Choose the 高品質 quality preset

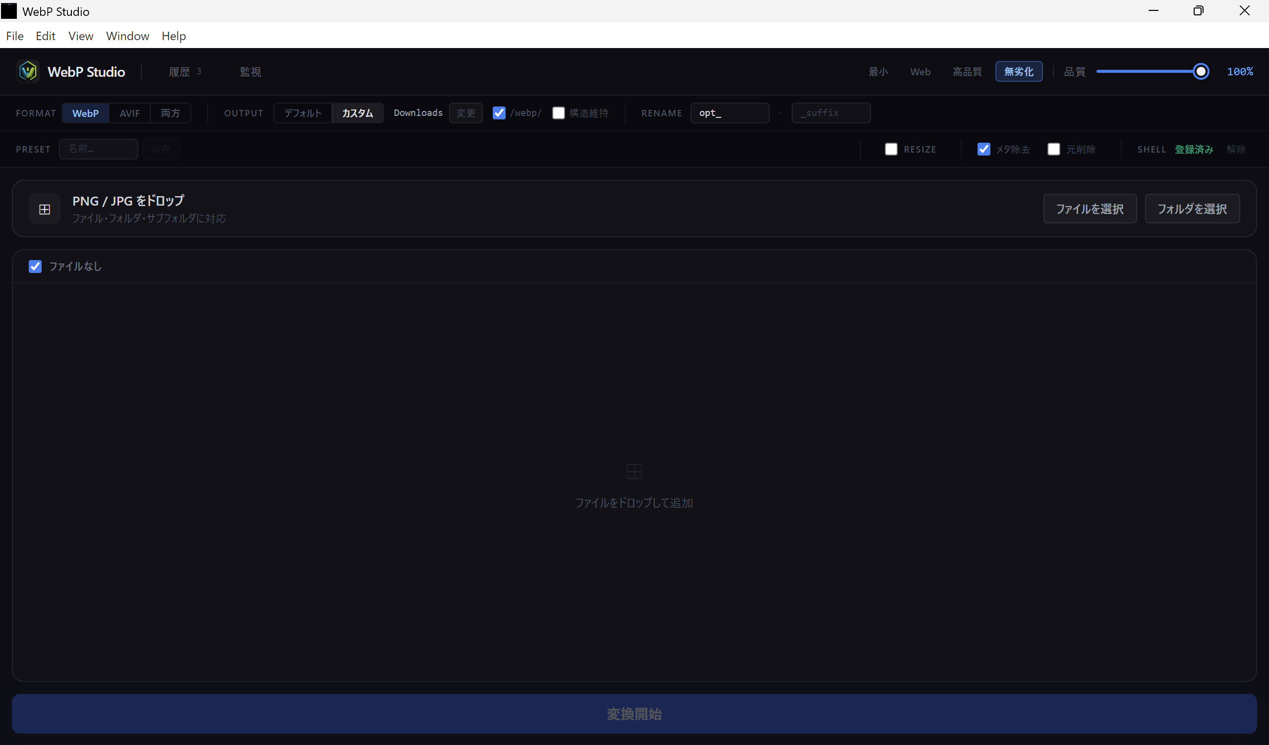(967, 71)
